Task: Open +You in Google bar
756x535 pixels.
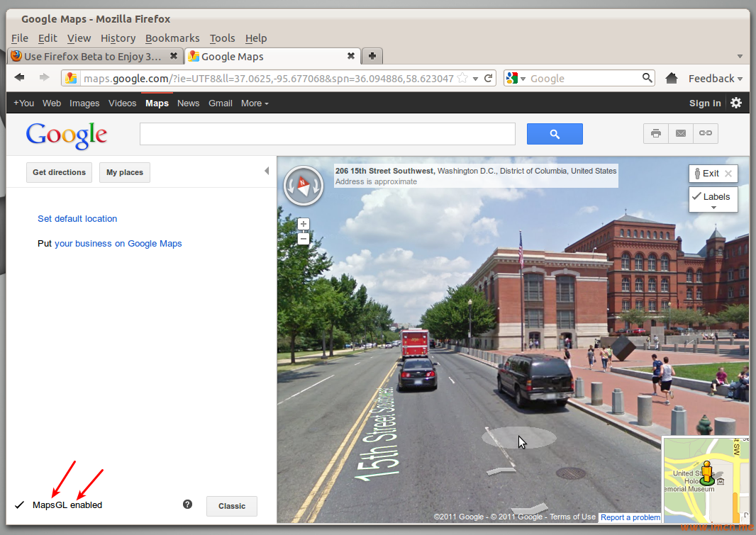Action: [23, 103]
